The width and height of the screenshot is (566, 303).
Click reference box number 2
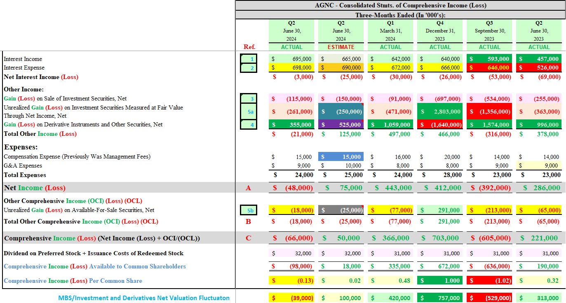[x=249, y=68]
